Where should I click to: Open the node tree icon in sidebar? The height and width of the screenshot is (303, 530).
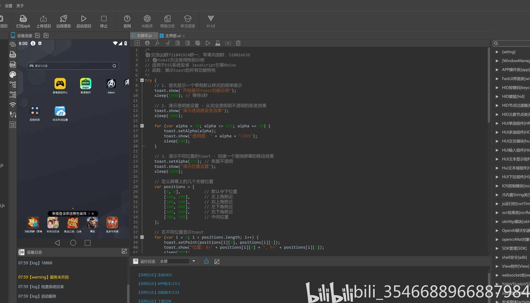click(13, 85)
